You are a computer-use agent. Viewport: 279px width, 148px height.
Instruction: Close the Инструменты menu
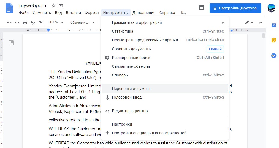[x=116, y=13]
